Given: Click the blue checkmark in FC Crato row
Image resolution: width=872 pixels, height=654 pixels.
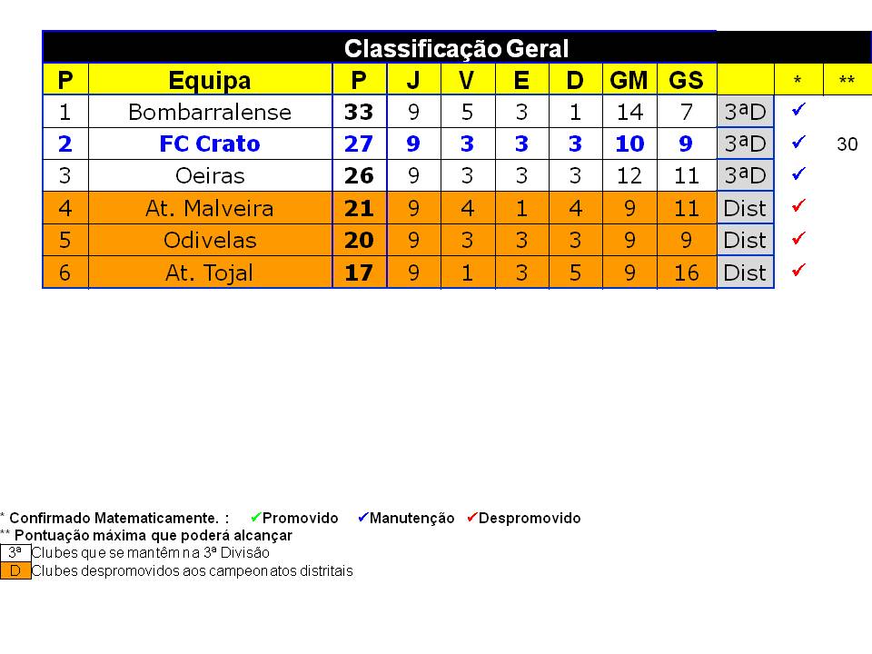Looking at the screenshot, I should click(x=798, y=143).
